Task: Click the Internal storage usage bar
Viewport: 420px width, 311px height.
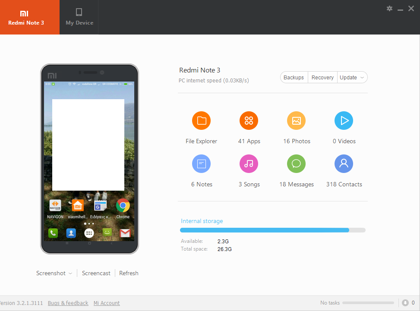Action: [273, 230]
